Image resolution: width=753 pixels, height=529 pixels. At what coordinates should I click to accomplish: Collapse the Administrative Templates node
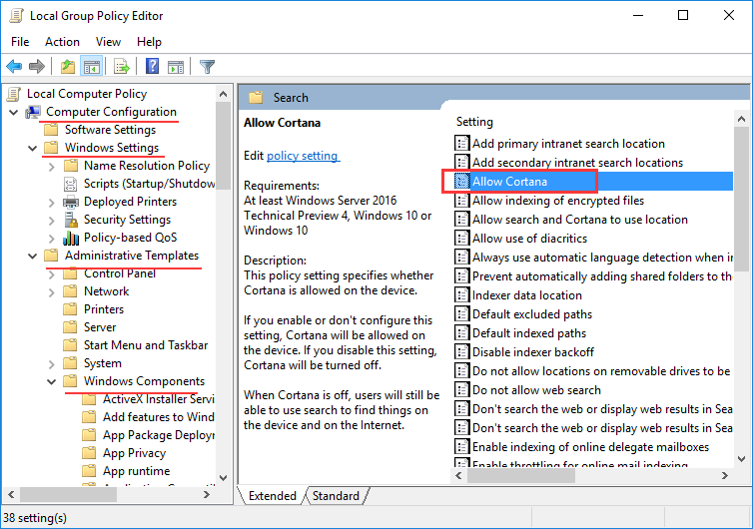tap(33, 256)
